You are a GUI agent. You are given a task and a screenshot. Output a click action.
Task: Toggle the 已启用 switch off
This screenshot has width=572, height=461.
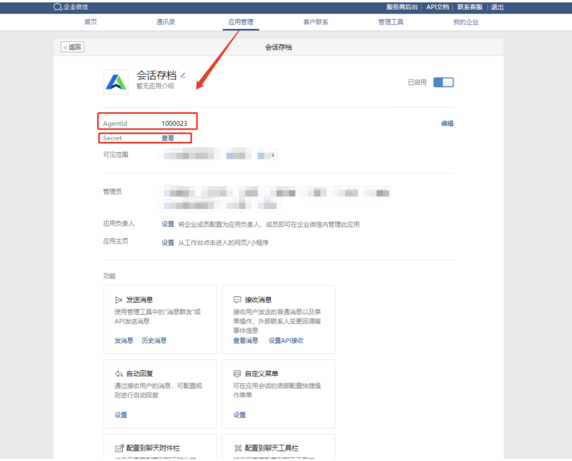click(x=443, y=82)
